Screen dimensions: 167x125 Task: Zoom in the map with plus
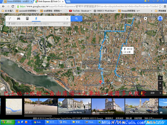160,83
